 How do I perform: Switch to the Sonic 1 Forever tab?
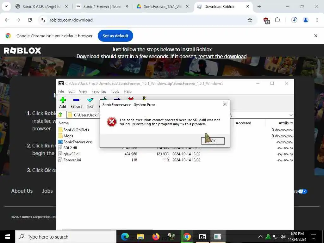(102, 6)
